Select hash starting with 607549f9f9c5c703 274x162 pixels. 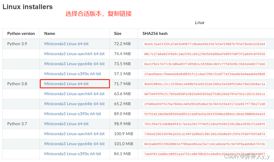[205, 94]
